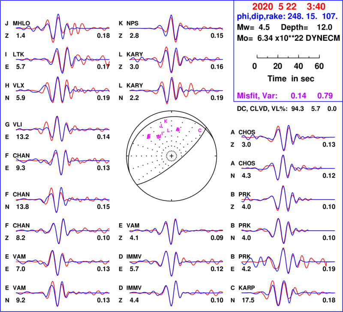The height and width of the screenshot is (312, 343).
Task: Click the value 4.1 under VAM Z
Action: tap(134, 238)
